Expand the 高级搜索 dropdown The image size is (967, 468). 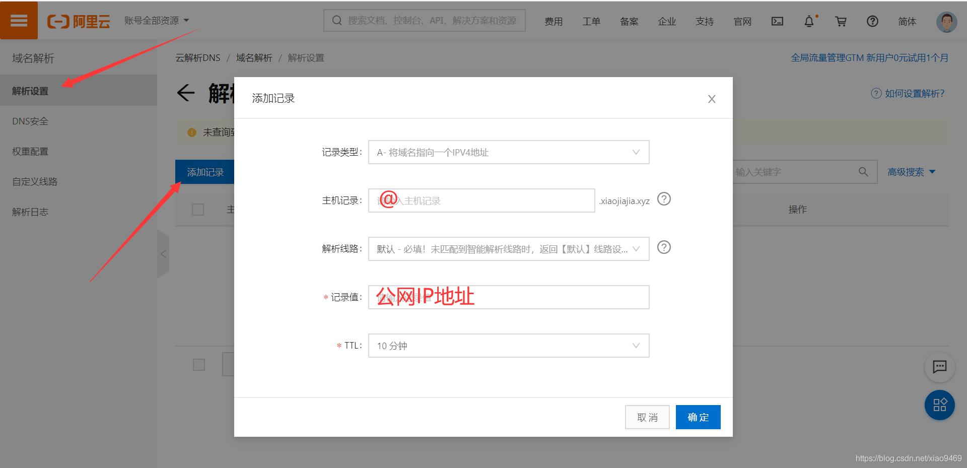point(911,172)
